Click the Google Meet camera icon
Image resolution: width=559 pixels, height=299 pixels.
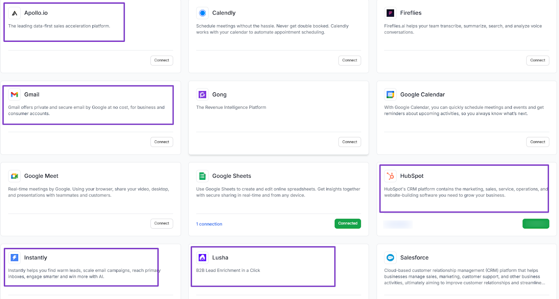(x=14, y=176)
